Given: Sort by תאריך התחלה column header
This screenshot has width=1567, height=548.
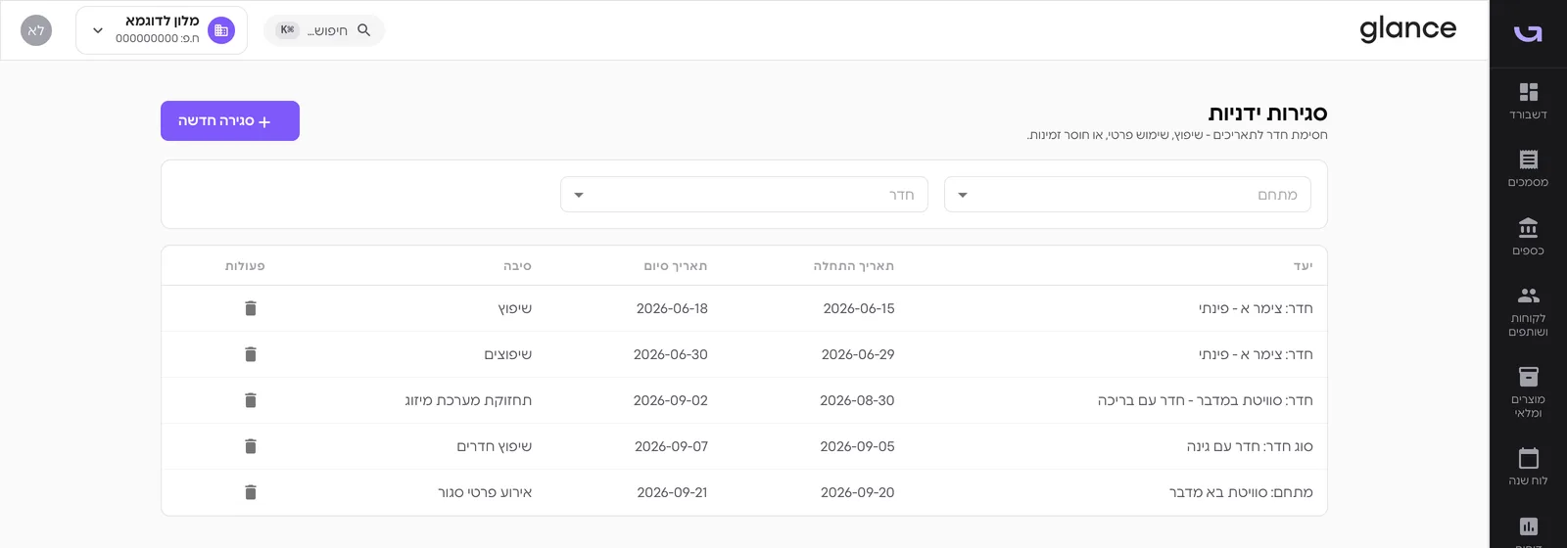Looking at the screenshot, I should [854, 266].
